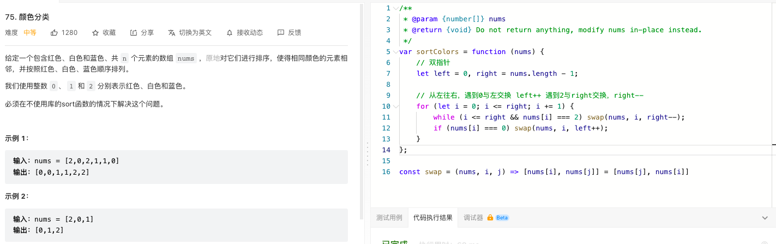This screenshot has height=244, width=776.
Task: Click the 难度 label
Action: point(11,33)
